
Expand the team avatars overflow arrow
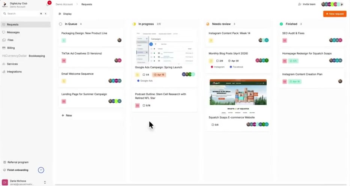coord(341,4)
